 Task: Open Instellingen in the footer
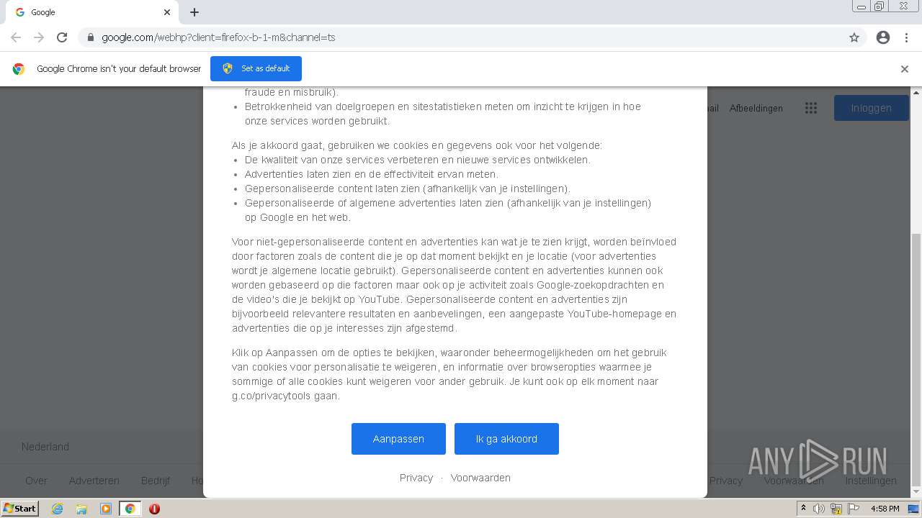tap(871, 481)
